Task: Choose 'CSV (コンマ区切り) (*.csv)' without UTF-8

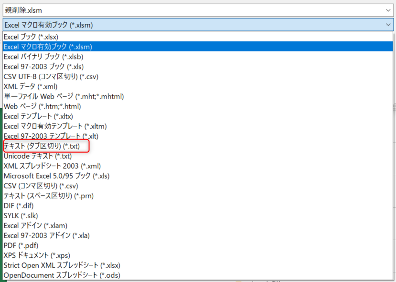Action: [198, 186]
